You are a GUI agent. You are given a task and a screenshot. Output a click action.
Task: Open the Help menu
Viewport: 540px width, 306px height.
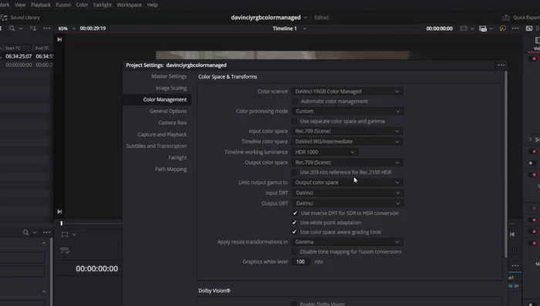click(x=152, y=5)
